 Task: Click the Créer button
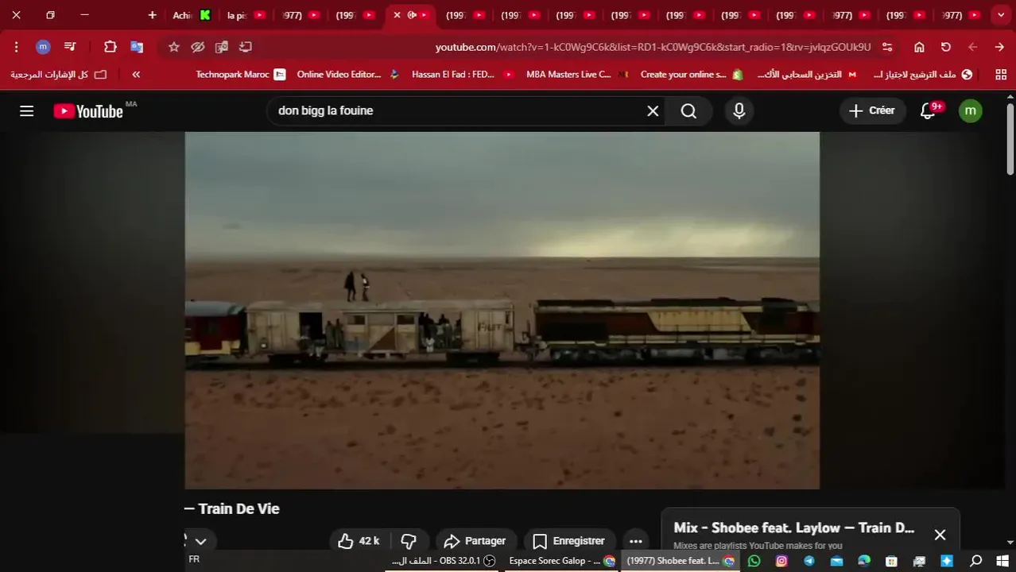(x=872, y=111)
